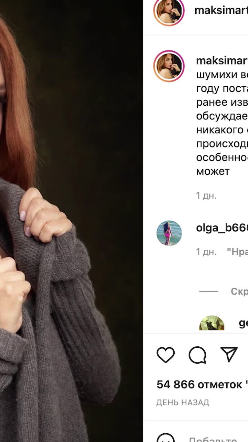Viewport: 248px width, 442px height.
Task: Open maksimart profile avatar in post header
Action: [x=169, y=11]
